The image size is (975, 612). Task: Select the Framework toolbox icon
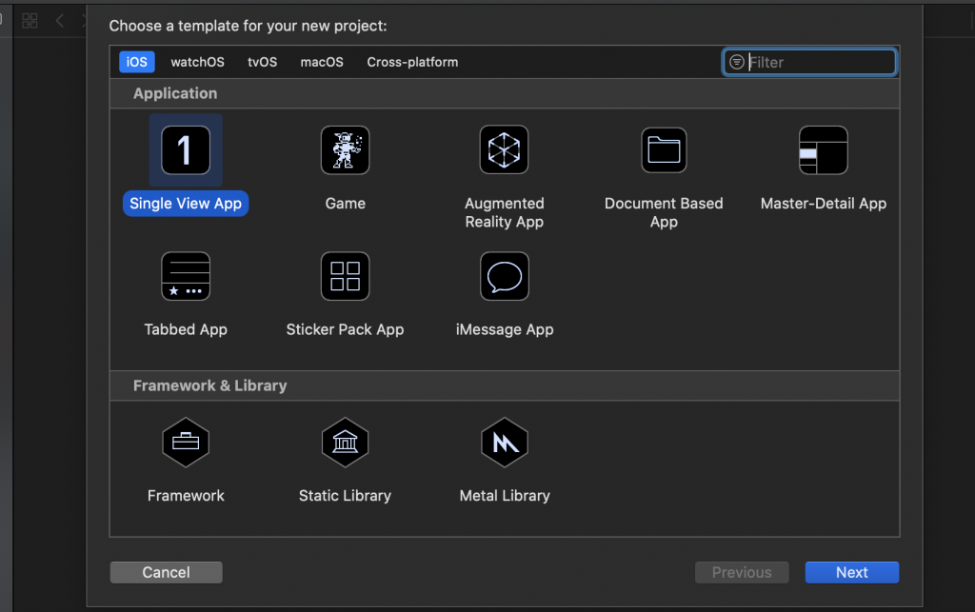(186, 443)
